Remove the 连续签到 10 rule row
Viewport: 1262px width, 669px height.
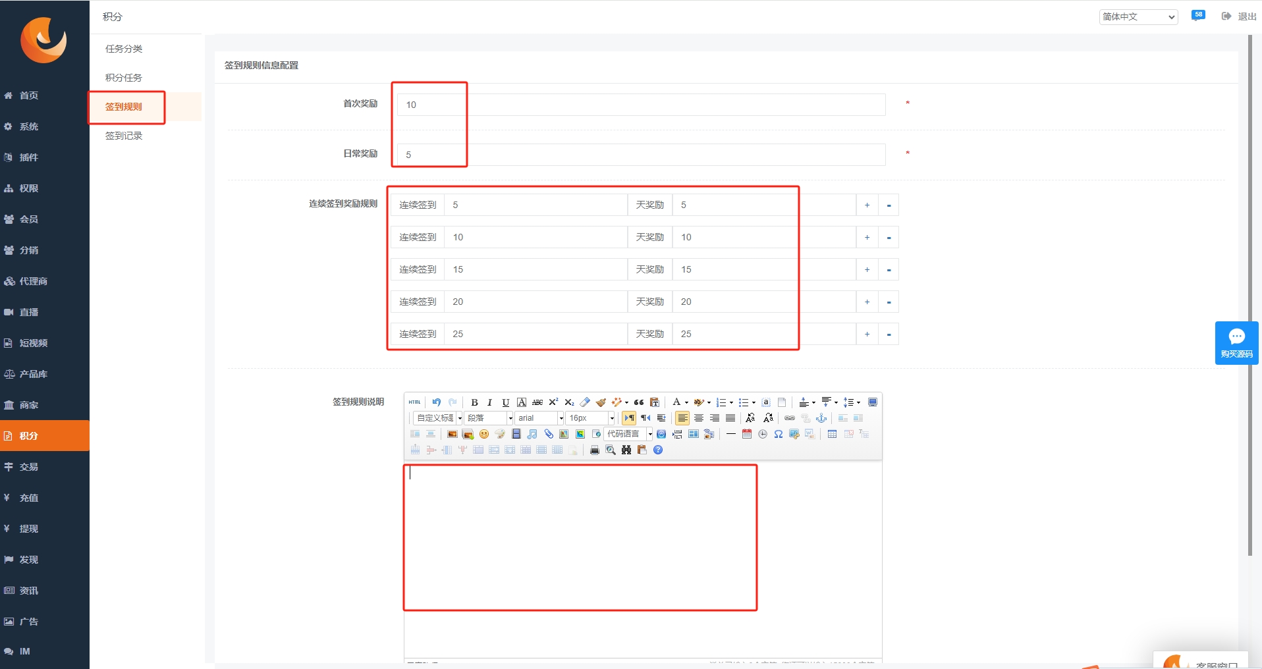tap(889, 237)
